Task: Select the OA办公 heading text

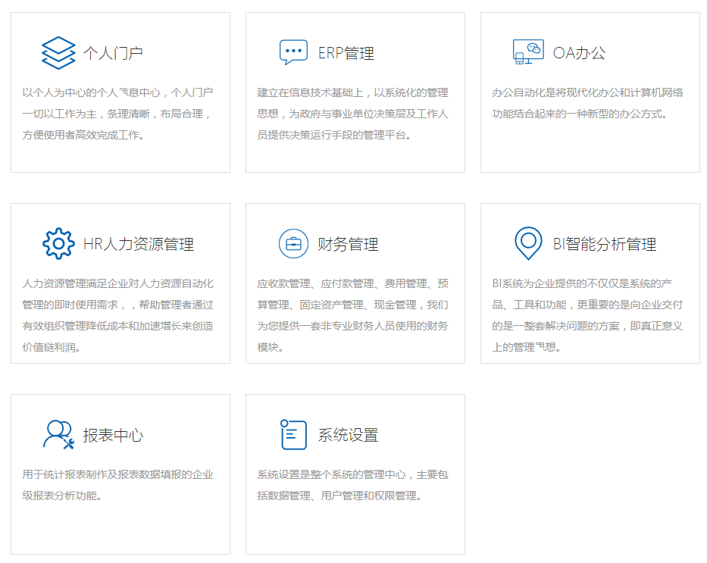Action: coord(579,54)
